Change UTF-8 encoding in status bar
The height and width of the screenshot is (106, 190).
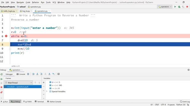[163, 105]
